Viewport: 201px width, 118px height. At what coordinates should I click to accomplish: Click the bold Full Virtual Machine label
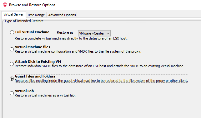point(32,32)
